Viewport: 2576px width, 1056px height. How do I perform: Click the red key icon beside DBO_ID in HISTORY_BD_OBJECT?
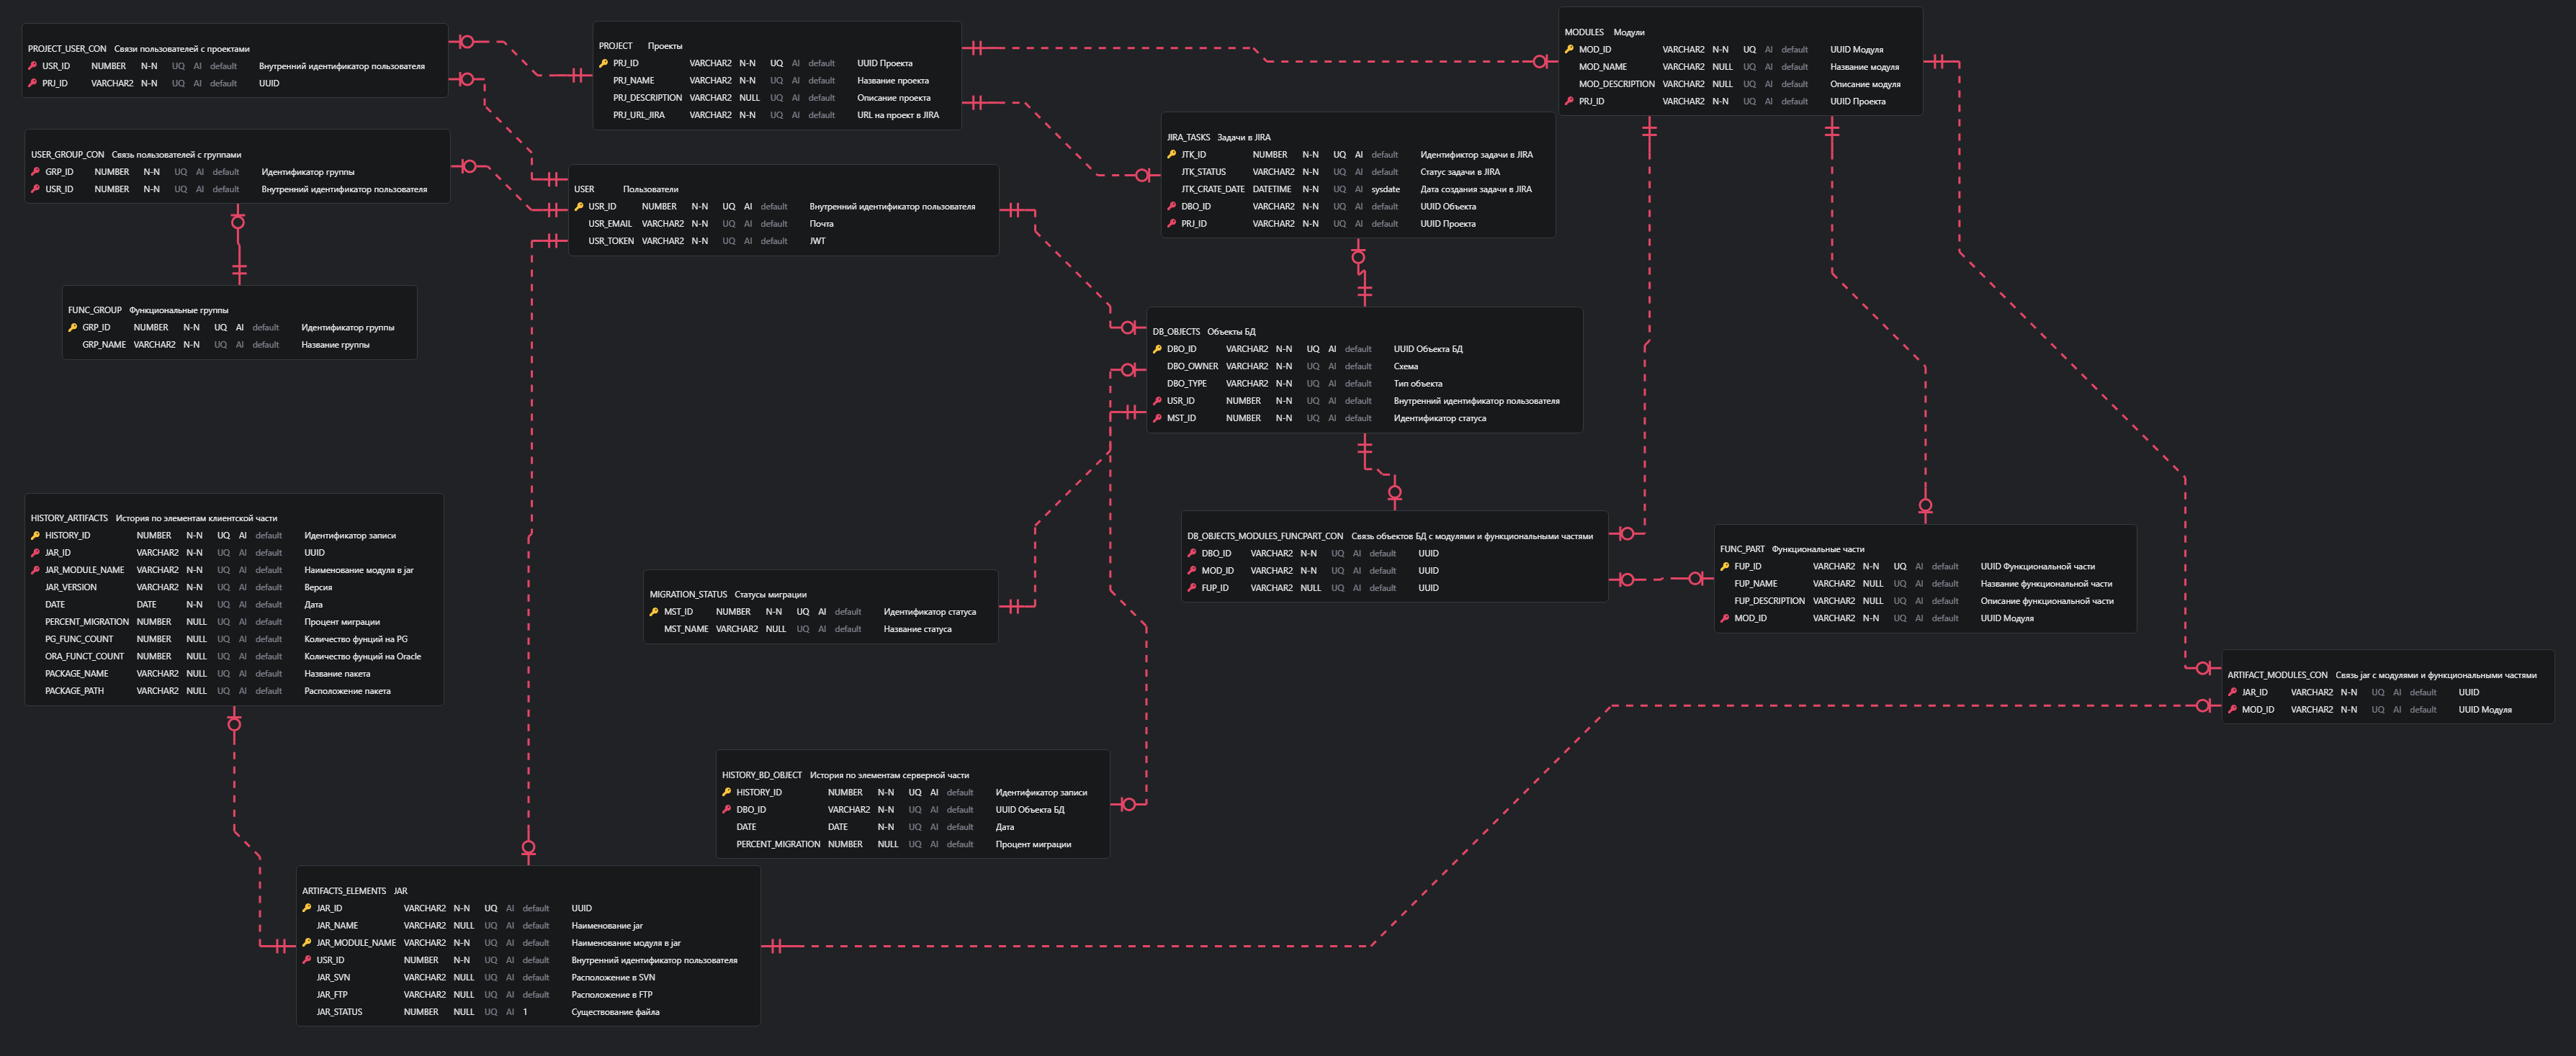pyautogui.click(x=726, y=809)
